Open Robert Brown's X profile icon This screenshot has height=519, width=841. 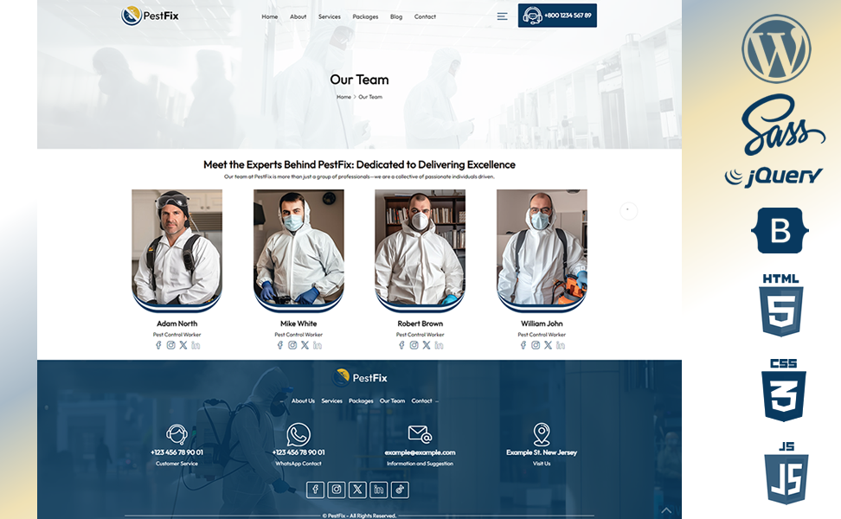point(427,345)
